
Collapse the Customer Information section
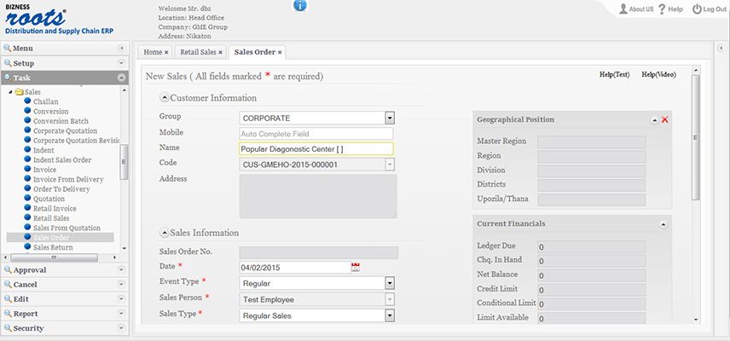(165, 98)
